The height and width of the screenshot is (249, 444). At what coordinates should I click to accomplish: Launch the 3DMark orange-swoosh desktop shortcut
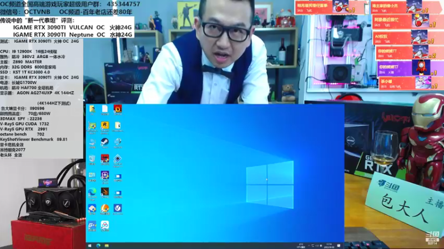tap(105, 193)
